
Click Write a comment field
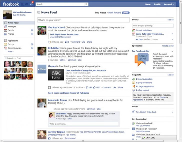tap(84, 124)
